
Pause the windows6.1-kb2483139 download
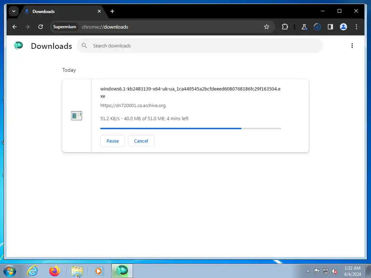tap(113, 141)
